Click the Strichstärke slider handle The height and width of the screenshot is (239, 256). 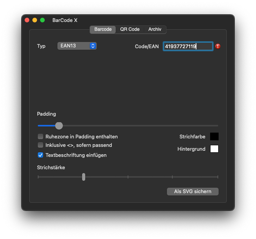pyautogui.click(x=84, y=177)
